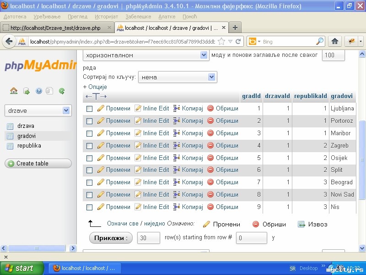This screenshot has height=275, width=366.
Task: Click the Прикажи button
Action: pyautogui.click(x=111, y=238)
